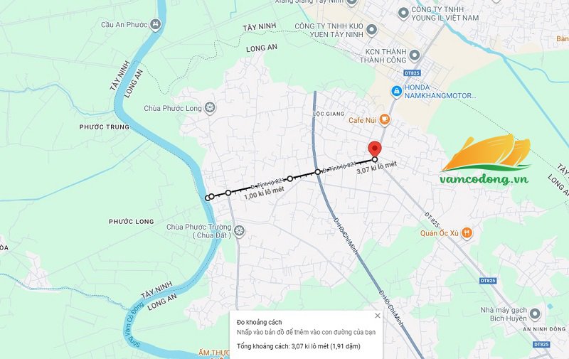This screenshot has width=569, height=359.
Task: Open the HONDA NAMKHANGMOTOR shop marker
Action: click(x=396, y=91)
